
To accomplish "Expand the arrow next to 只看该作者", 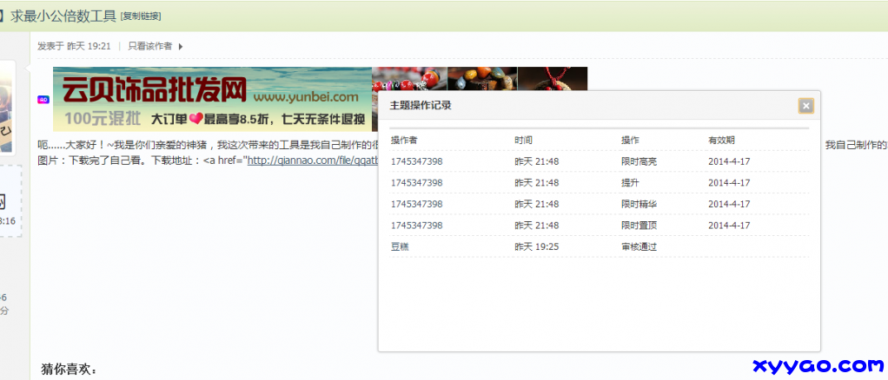I will coord(180,46).
